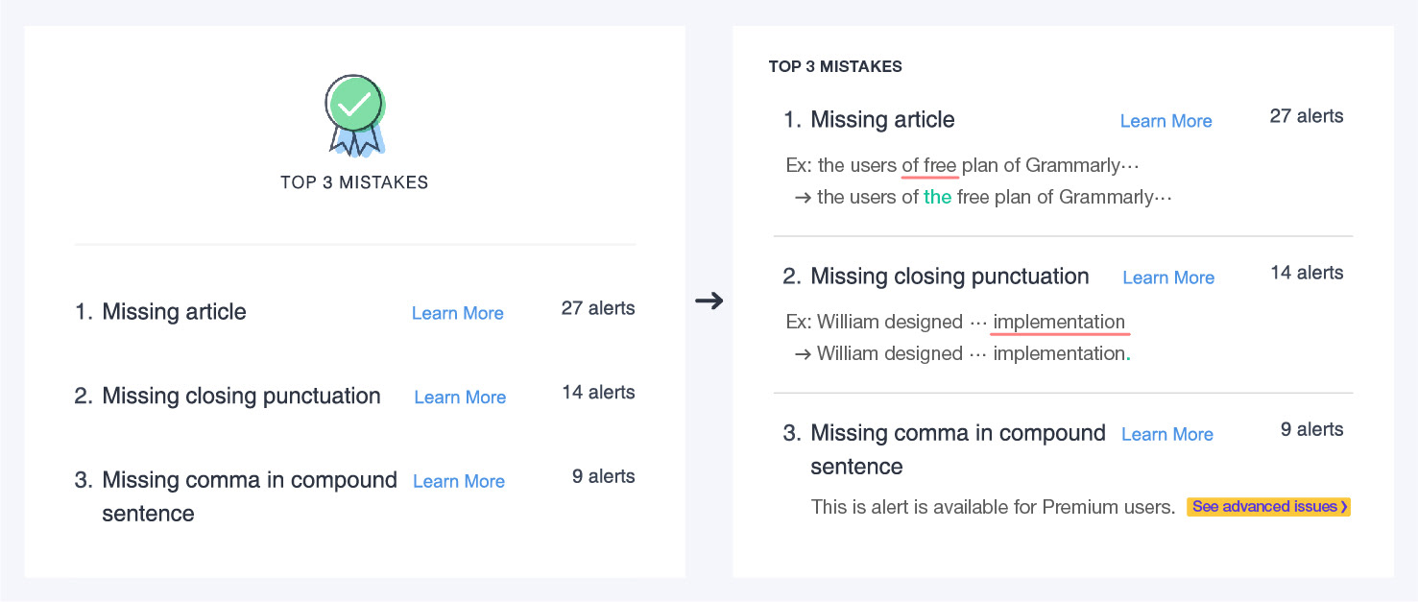Click the green checkmark ribbon badge
Screen dimensions: 1418x602
coord(354,114)
